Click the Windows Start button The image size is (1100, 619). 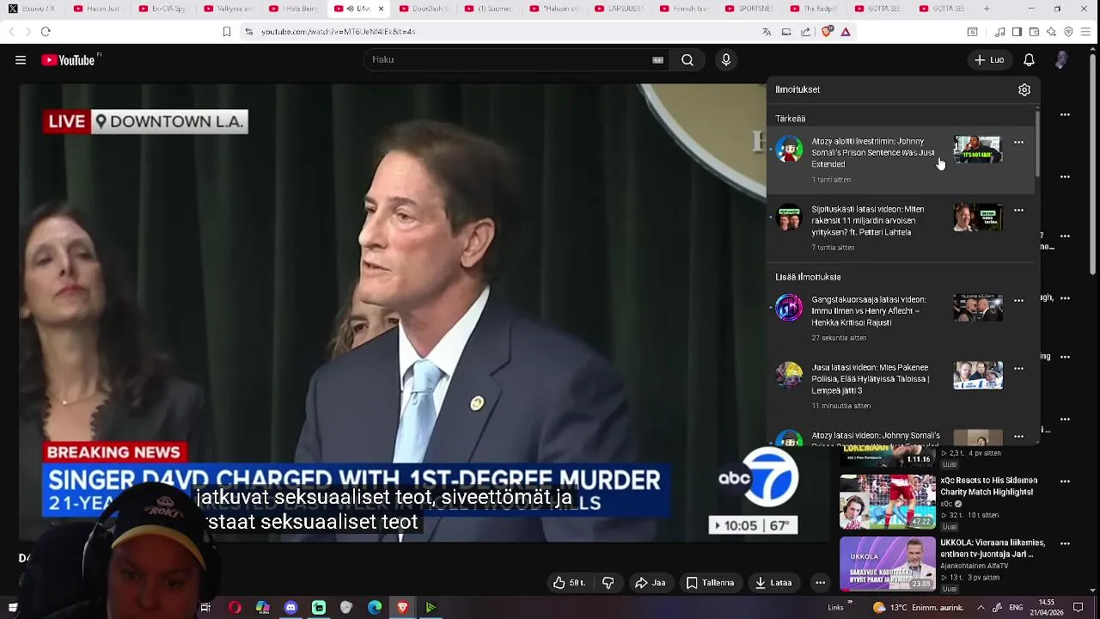(x=13, y=608)
